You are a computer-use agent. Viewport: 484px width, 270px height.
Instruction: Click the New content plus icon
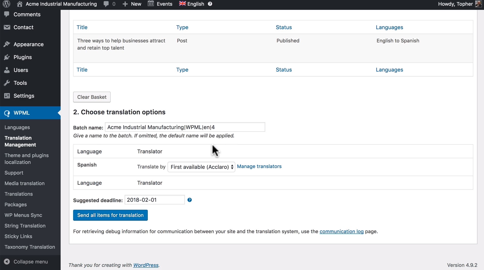[x=125, y=4]
